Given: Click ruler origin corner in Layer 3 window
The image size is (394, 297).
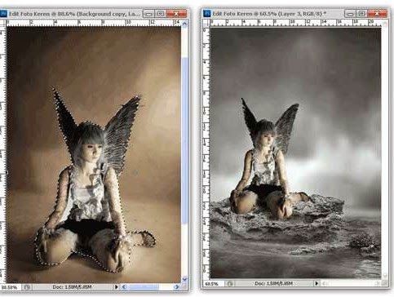Looking at the screenshot, I should tap(206, 23).
